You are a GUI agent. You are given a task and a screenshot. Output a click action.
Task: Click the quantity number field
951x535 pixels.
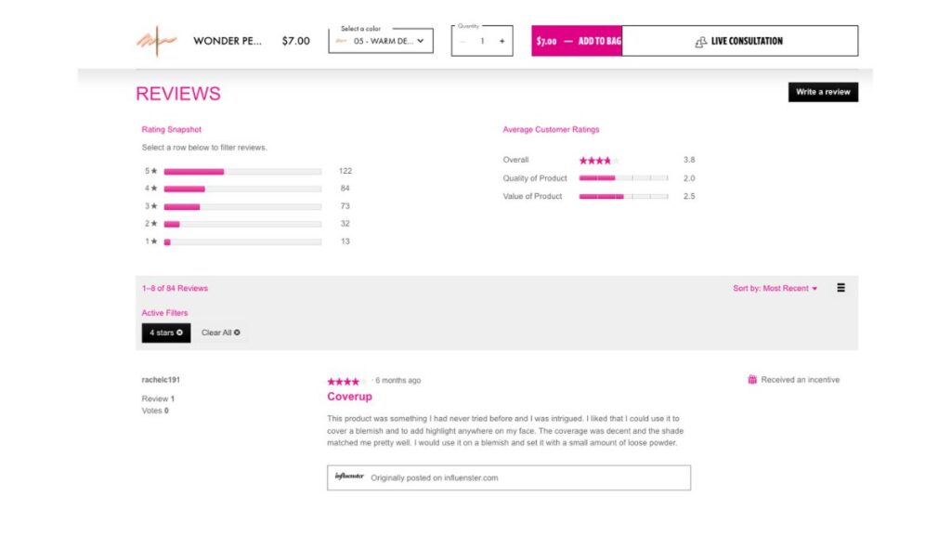point(482,41)
